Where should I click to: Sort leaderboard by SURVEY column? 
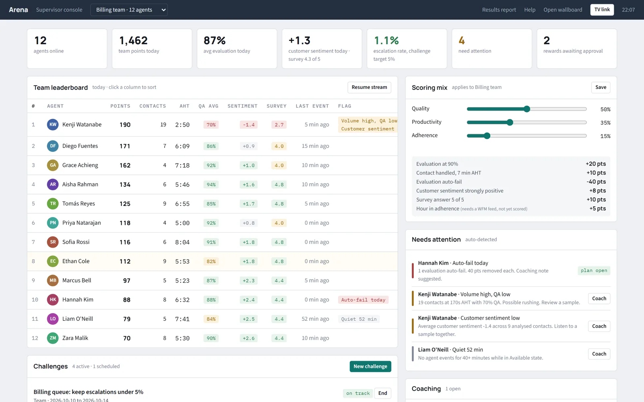[277, 106]
